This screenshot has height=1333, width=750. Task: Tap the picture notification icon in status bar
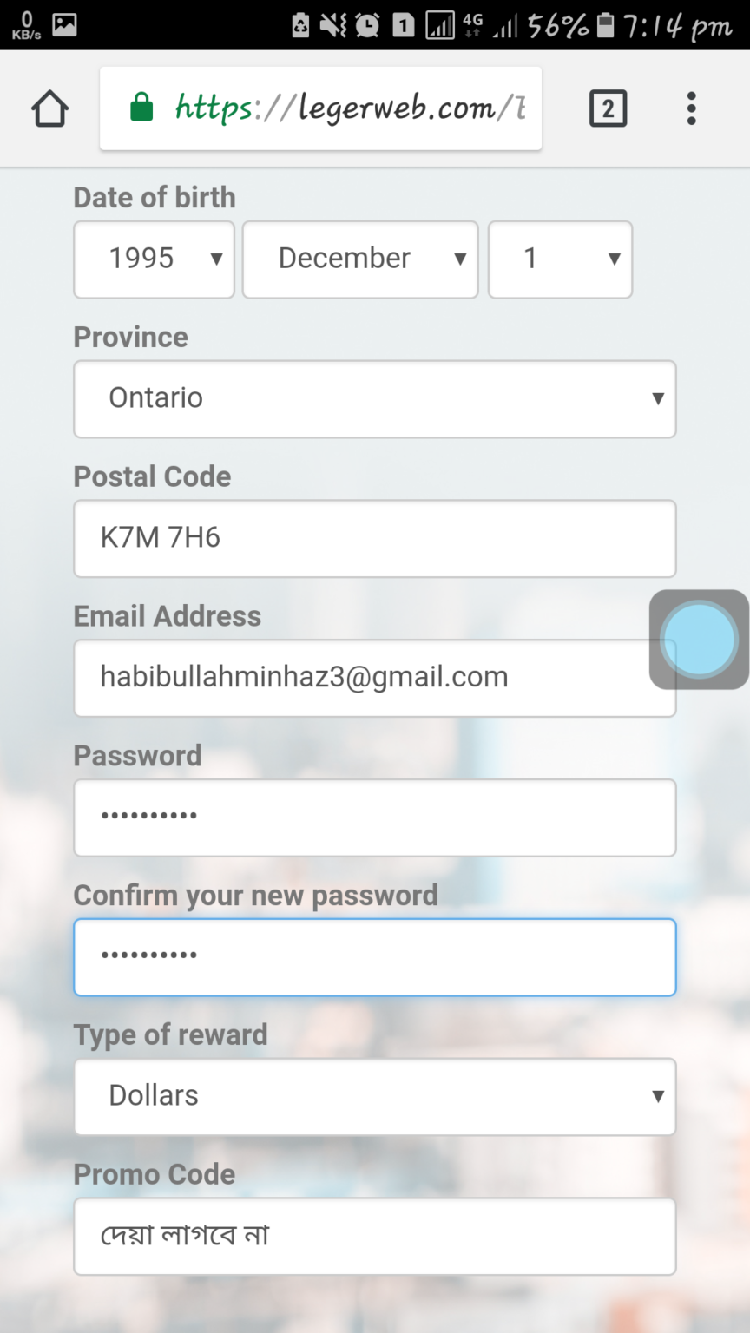click(64, 24)
